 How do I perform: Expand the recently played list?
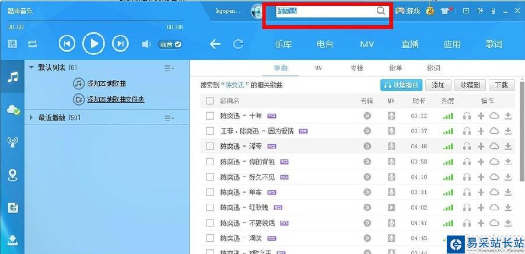coord(32,117)
